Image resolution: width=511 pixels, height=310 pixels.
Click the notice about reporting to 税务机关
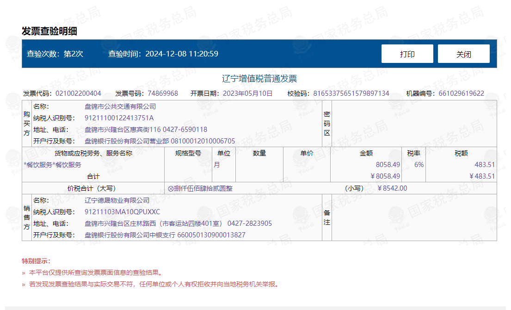[154, 284]
